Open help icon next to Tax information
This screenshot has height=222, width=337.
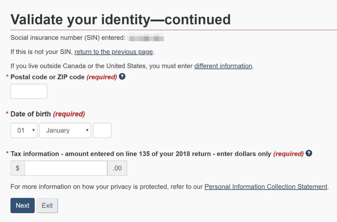309,153
